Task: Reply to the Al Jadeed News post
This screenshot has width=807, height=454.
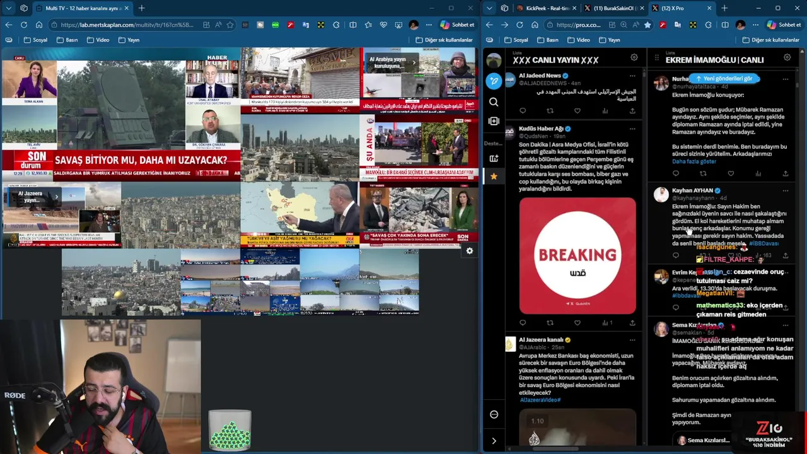Action: [x=523, y=111]
